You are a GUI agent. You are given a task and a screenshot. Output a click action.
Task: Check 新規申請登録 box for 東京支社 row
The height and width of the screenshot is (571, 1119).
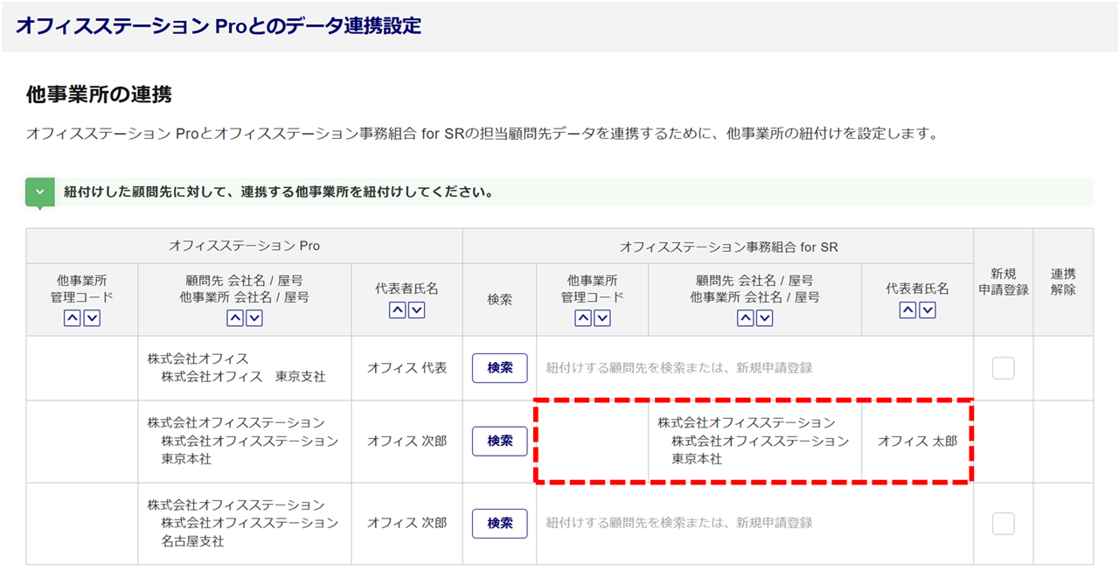click(1004, 368)
